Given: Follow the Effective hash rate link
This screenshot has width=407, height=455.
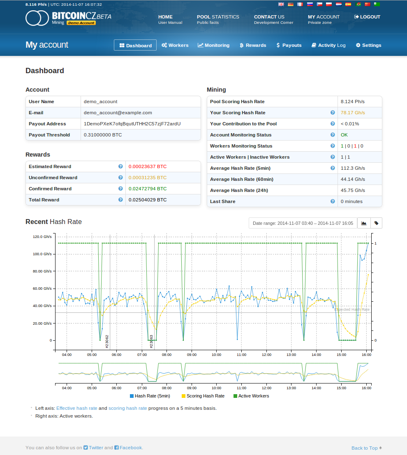Looking at the screenshot, I should (77, 409).
